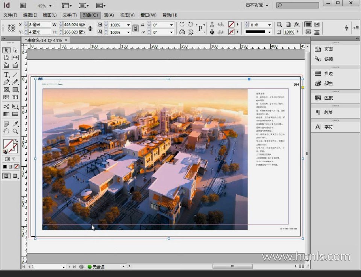Choose the Hand tool
This screenshot has width=361, height=277.
6,131
